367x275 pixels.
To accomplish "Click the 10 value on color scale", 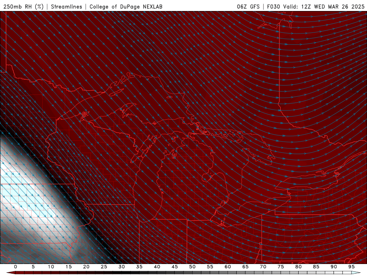I will tap(51, 267).
